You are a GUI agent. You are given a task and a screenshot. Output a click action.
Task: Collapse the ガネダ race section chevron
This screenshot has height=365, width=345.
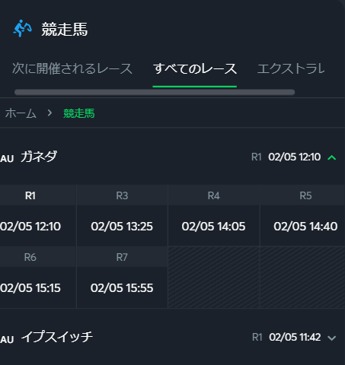[331, 157]
